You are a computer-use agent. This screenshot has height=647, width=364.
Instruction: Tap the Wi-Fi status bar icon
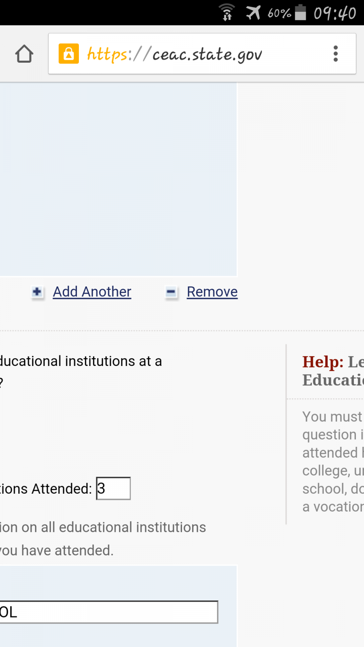coord(227,13)
